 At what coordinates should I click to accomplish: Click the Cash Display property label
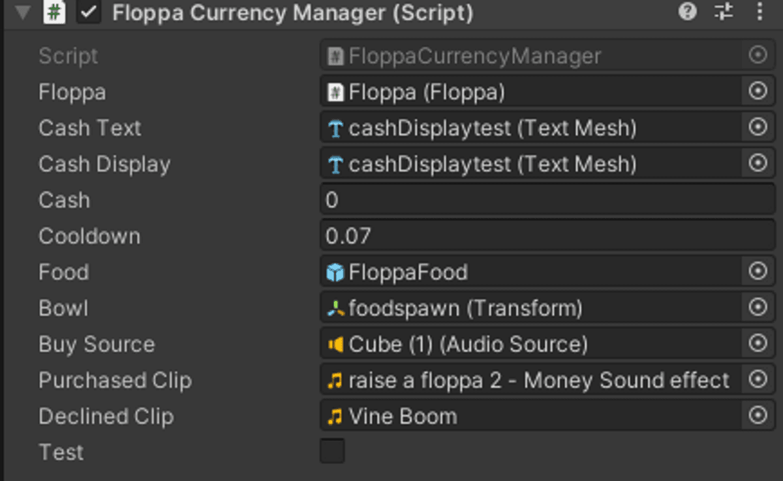coord(104,164)
